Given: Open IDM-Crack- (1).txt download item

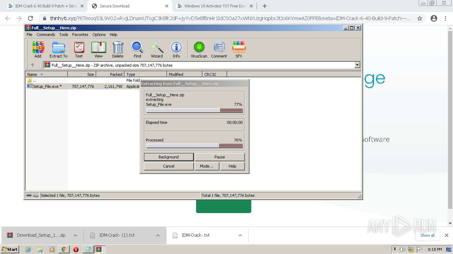Looking at the screenshot, I should coord(117,235).
